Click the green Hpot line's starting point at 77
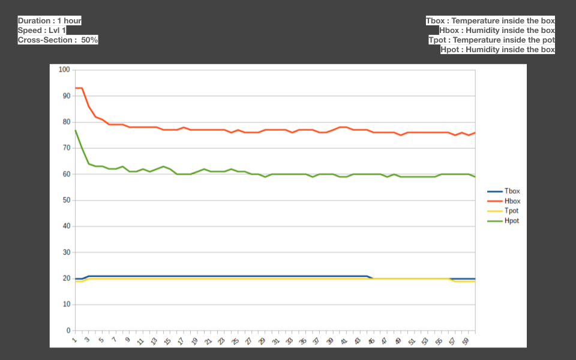The height and width of the screenshot is (360, 576). pyautogui.click(x=75, y=130)
